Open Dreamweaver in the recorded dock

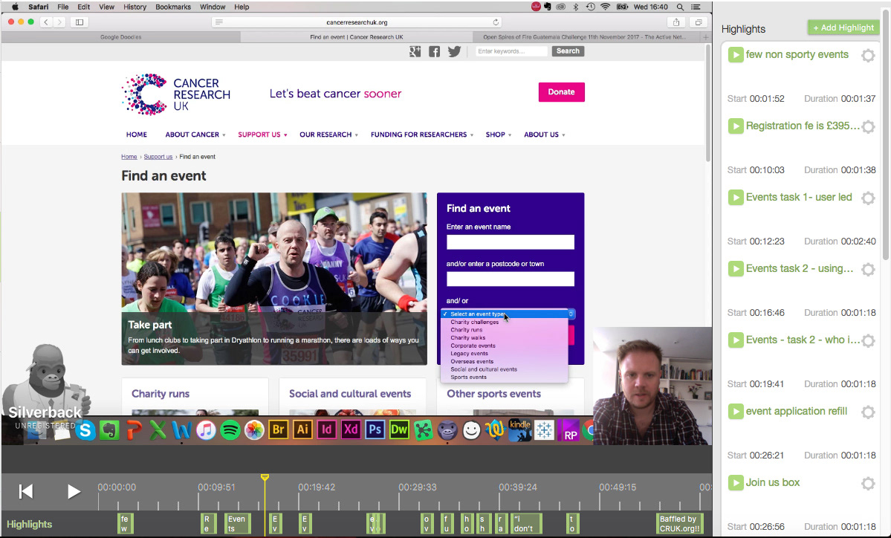point(399,430)
